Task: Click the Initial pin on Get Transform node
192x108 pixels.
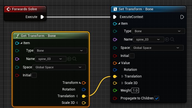Action: pyautogui.click(x=17, y=75)
